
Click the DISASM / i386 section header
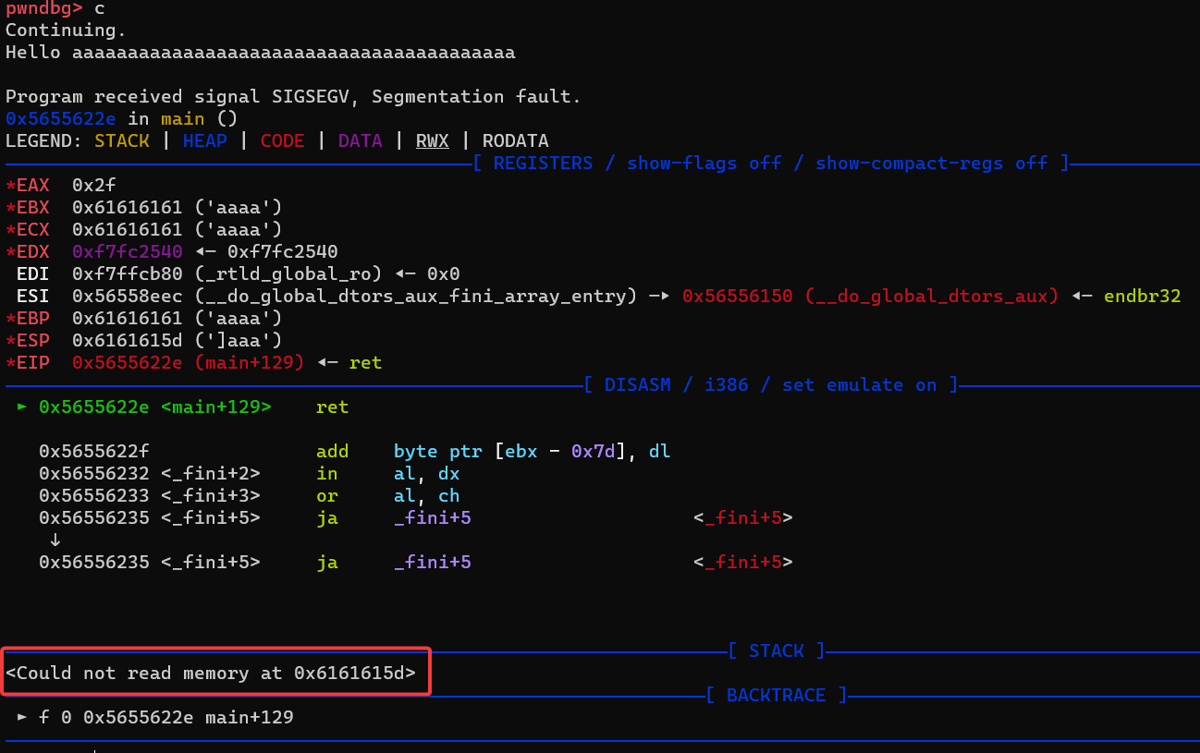tap(770, 385)
